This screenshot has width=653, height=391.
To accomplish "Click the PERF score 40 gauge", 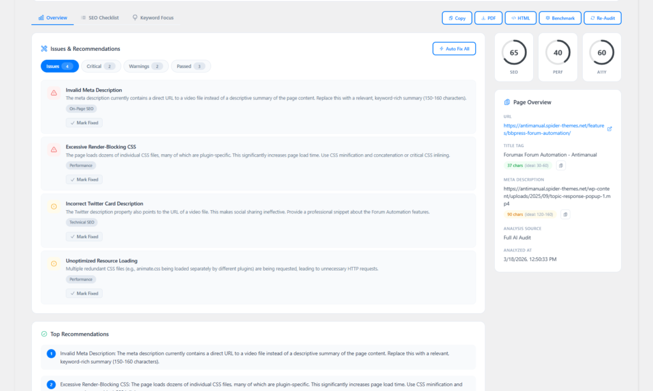I will click(558, 53).
